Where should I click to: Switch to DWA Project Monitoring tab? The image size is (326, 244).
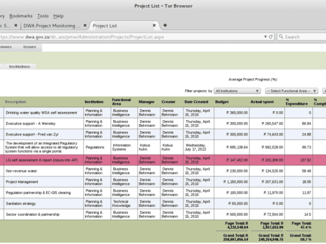pos(52,26)
